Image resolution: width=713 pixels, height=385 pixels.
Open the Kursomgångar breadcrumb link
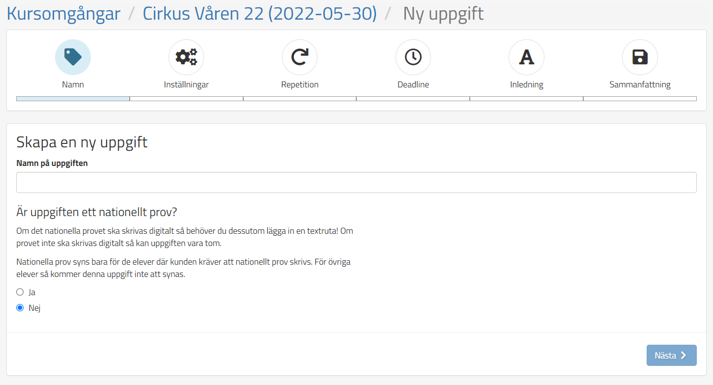[x=63, y=14]
